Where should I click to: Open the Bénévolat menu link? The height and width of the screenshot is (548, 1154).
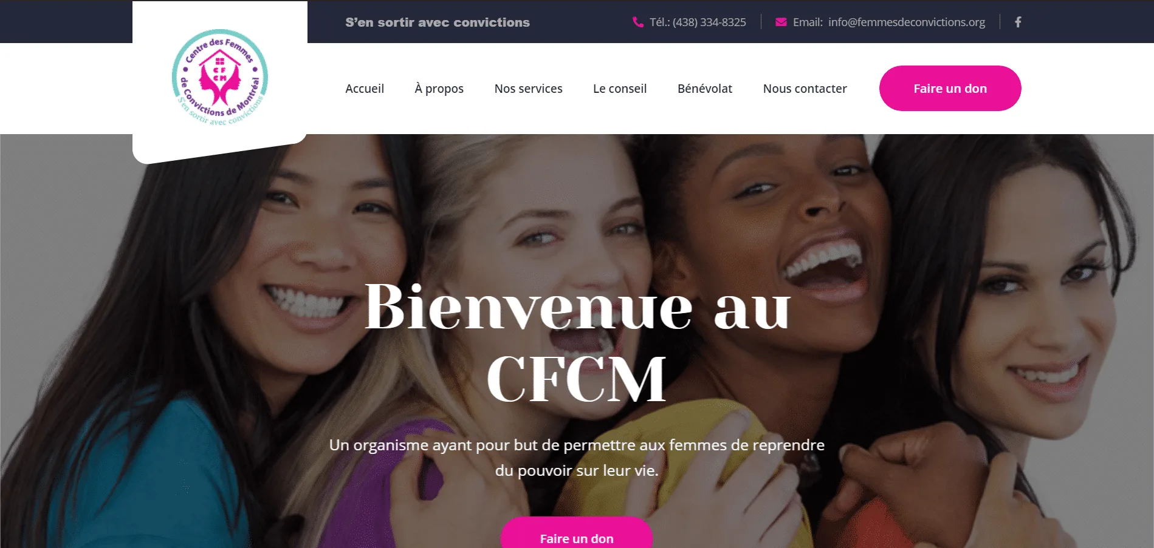coord(705,89)
